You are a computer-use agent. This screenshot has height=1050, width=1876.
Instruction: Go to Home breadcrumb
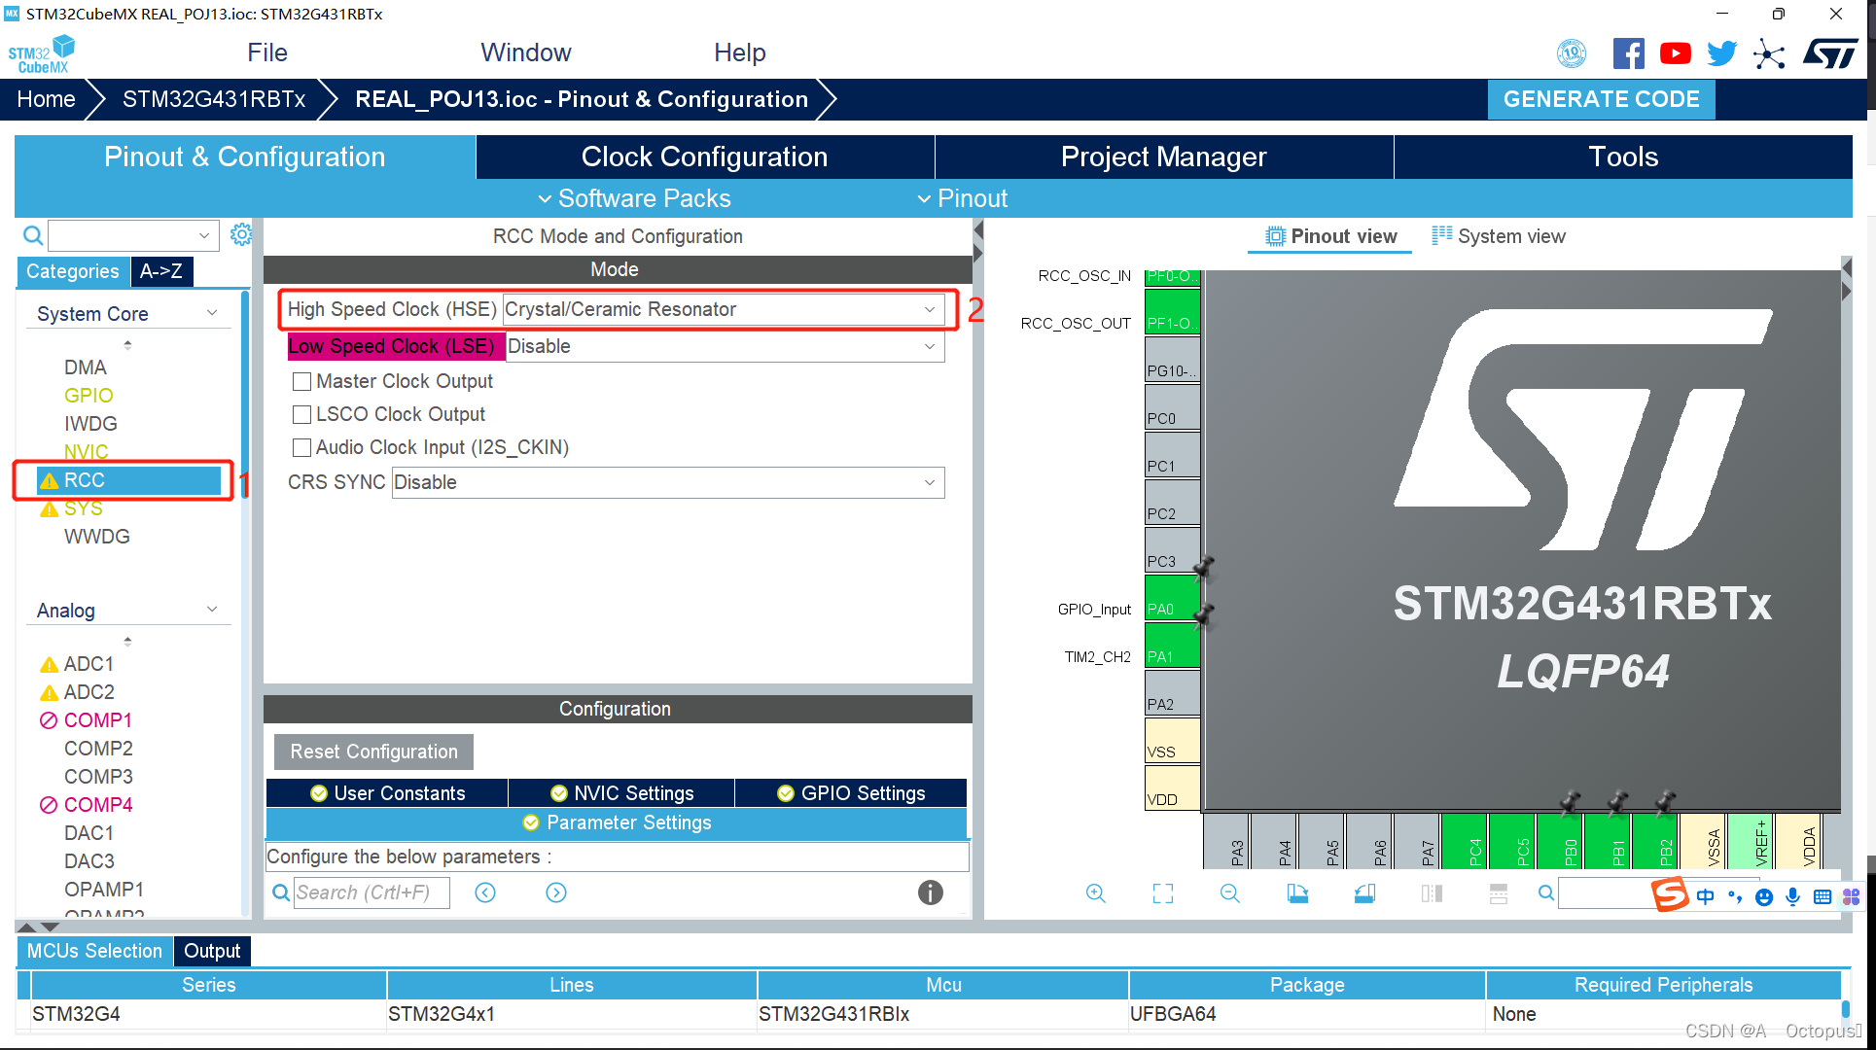[46, 99]
